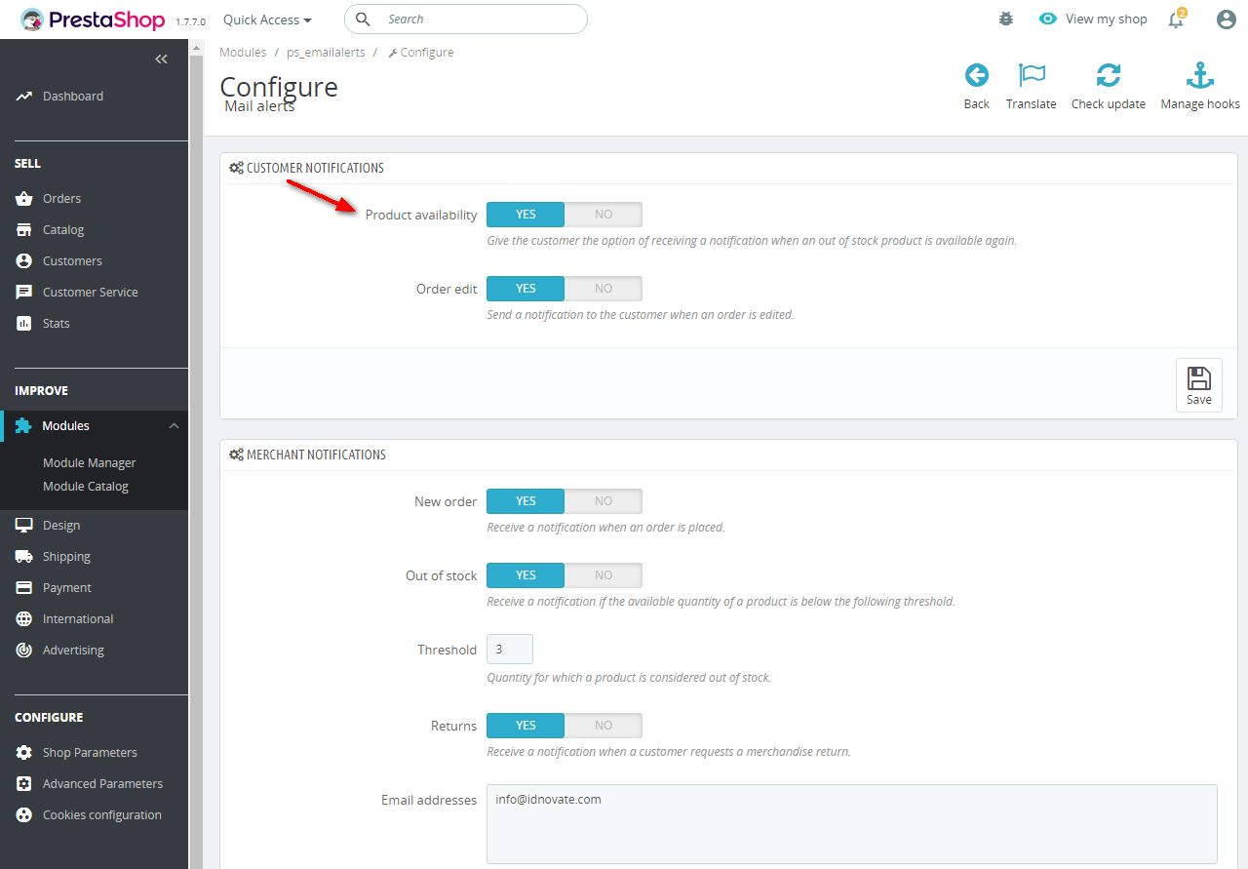Disable the Out of stock notification
The image size is (1248, 869).
(604, 574)
